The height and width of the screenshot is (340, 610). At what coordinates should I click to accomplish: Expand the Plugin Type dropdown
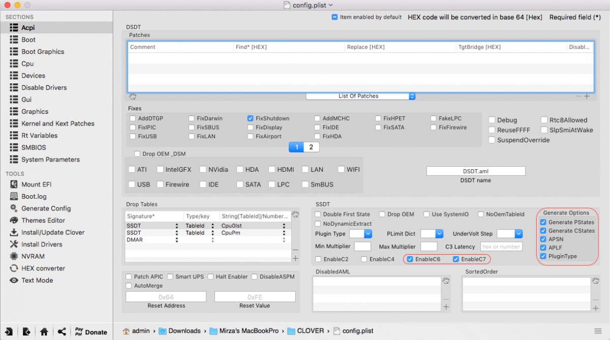click(x=360, y=234)
